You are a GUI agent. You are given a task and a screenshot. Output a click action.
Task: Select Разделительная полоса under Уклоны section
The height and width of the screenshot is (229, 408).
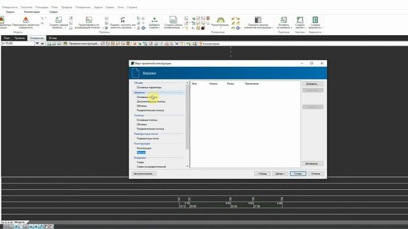(x=150, y=128)
